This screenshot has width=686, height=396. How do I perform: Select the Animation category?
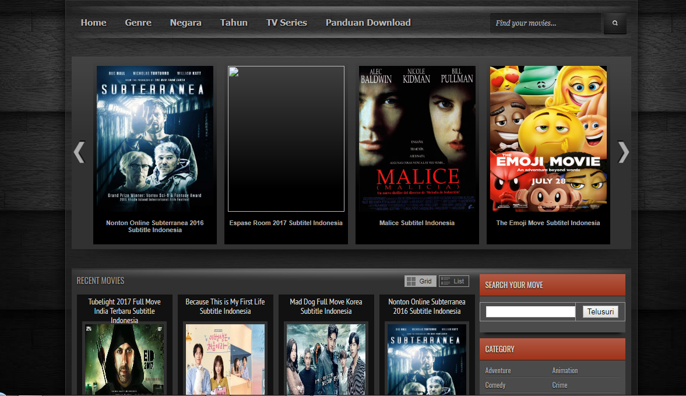tap(565, 370)
